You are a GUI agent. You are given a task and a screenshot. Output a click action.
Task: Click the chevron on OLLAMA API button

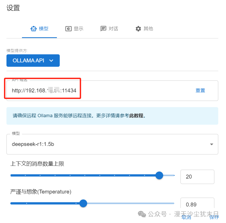(x=51, y=60)
